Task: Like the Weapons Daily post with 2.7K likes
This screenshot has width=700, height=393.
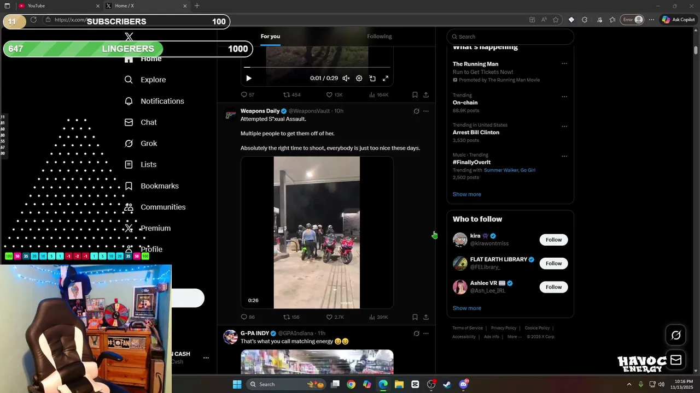Action: (x=335, y=317)
